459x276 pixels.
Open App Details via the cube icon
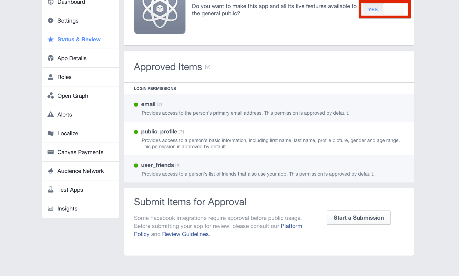pos(50,58)
